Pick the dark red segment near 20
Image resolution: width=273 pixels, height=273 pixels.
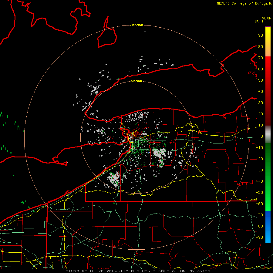point(268,114)
